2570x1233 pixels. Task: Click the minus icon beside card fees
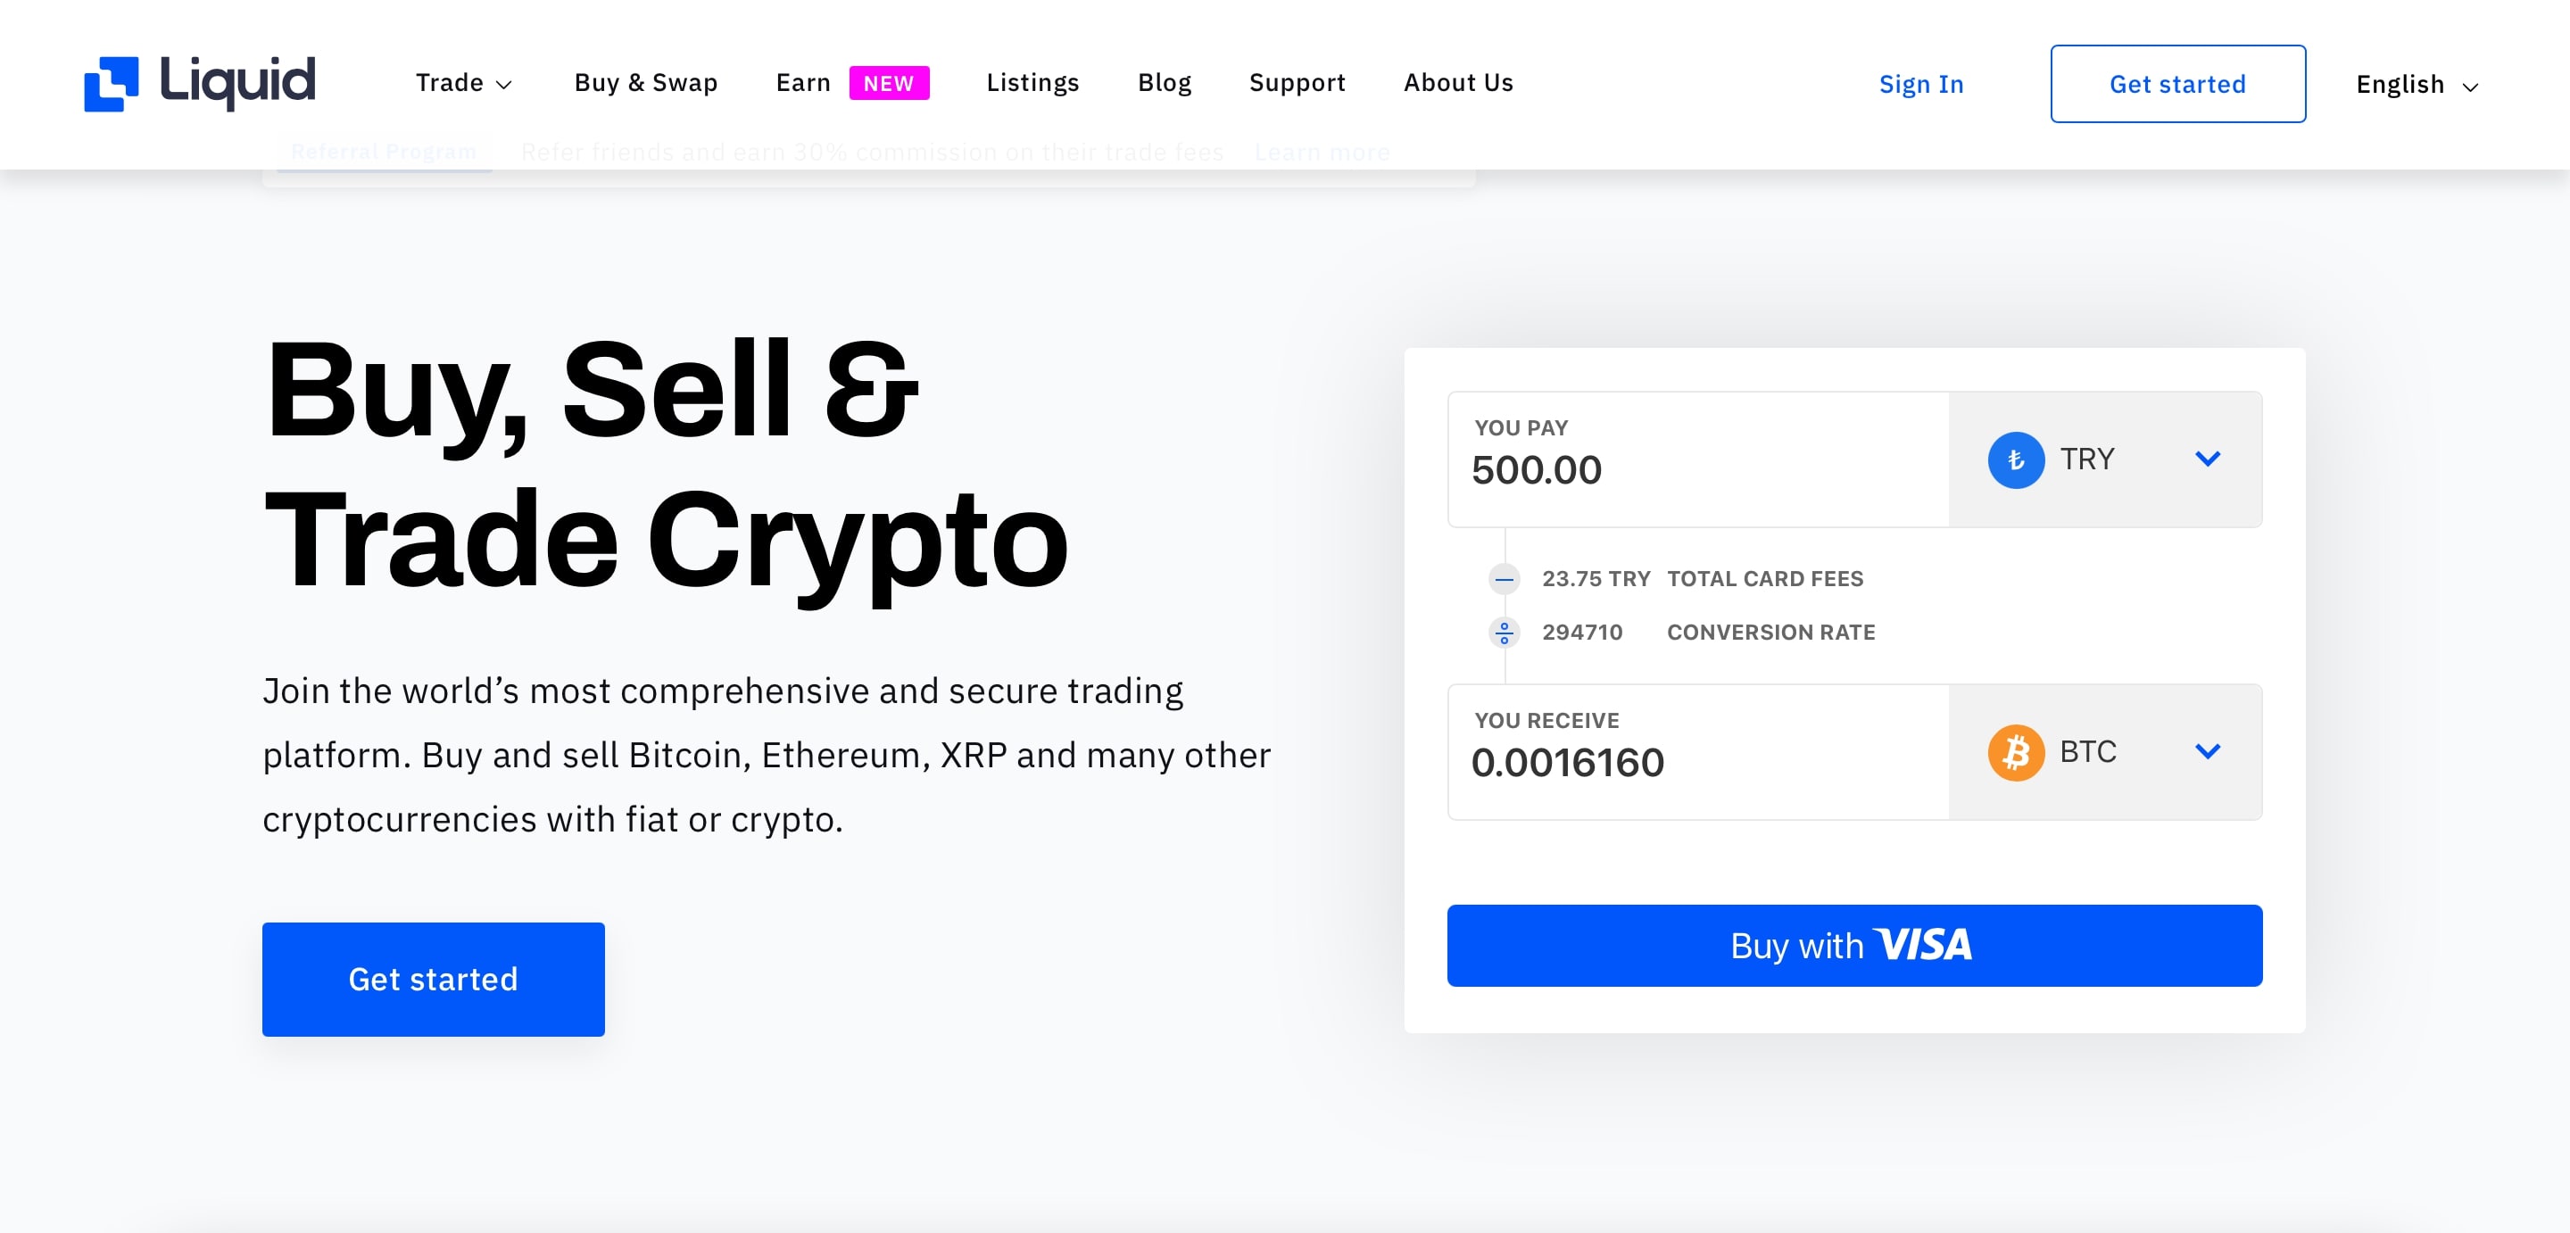(1504, 579)
